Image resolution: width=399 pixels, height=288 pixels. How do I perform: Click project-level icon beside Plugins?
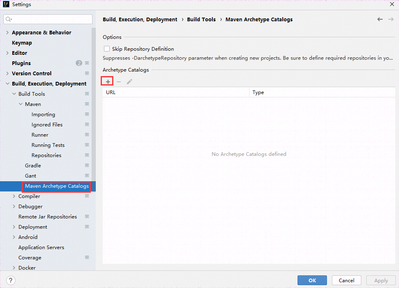pos(87,63)
